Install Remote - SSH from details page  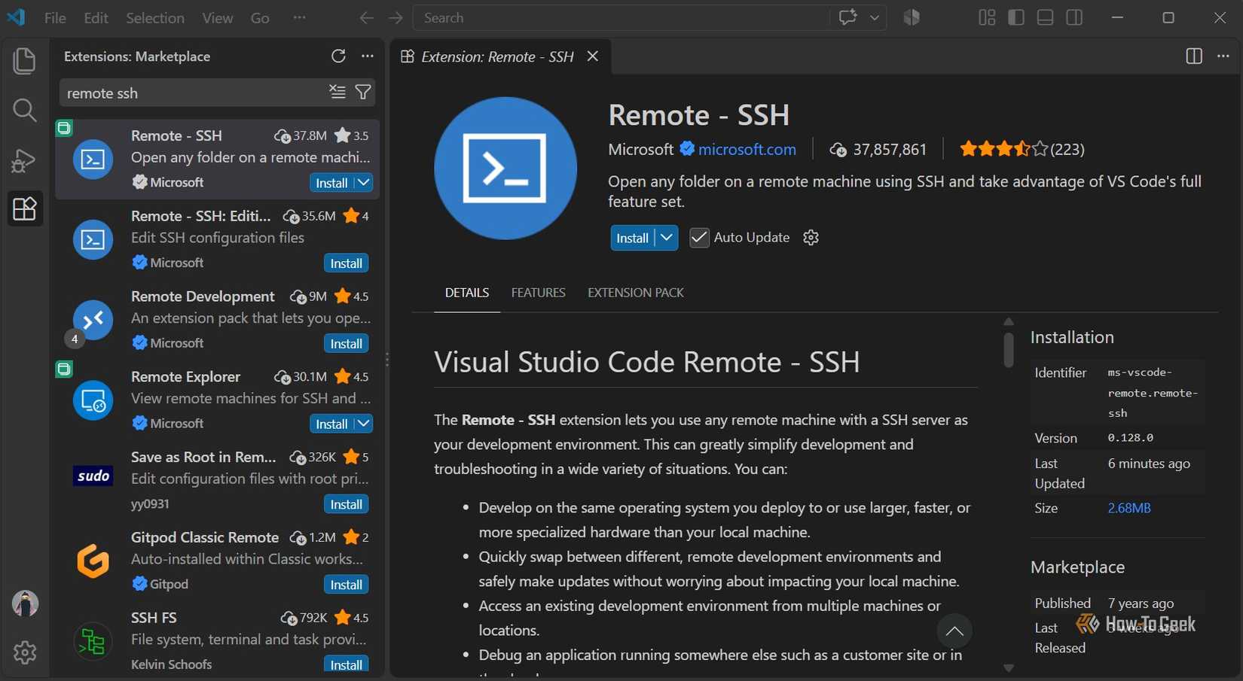[x=632, y=238]
